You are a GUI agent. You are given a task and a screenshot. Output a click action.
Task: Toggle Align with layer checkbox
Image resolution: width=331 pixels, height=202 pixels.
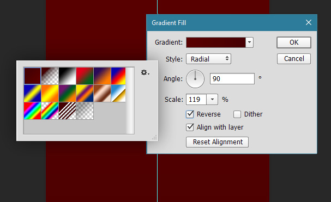coord(190,127)
